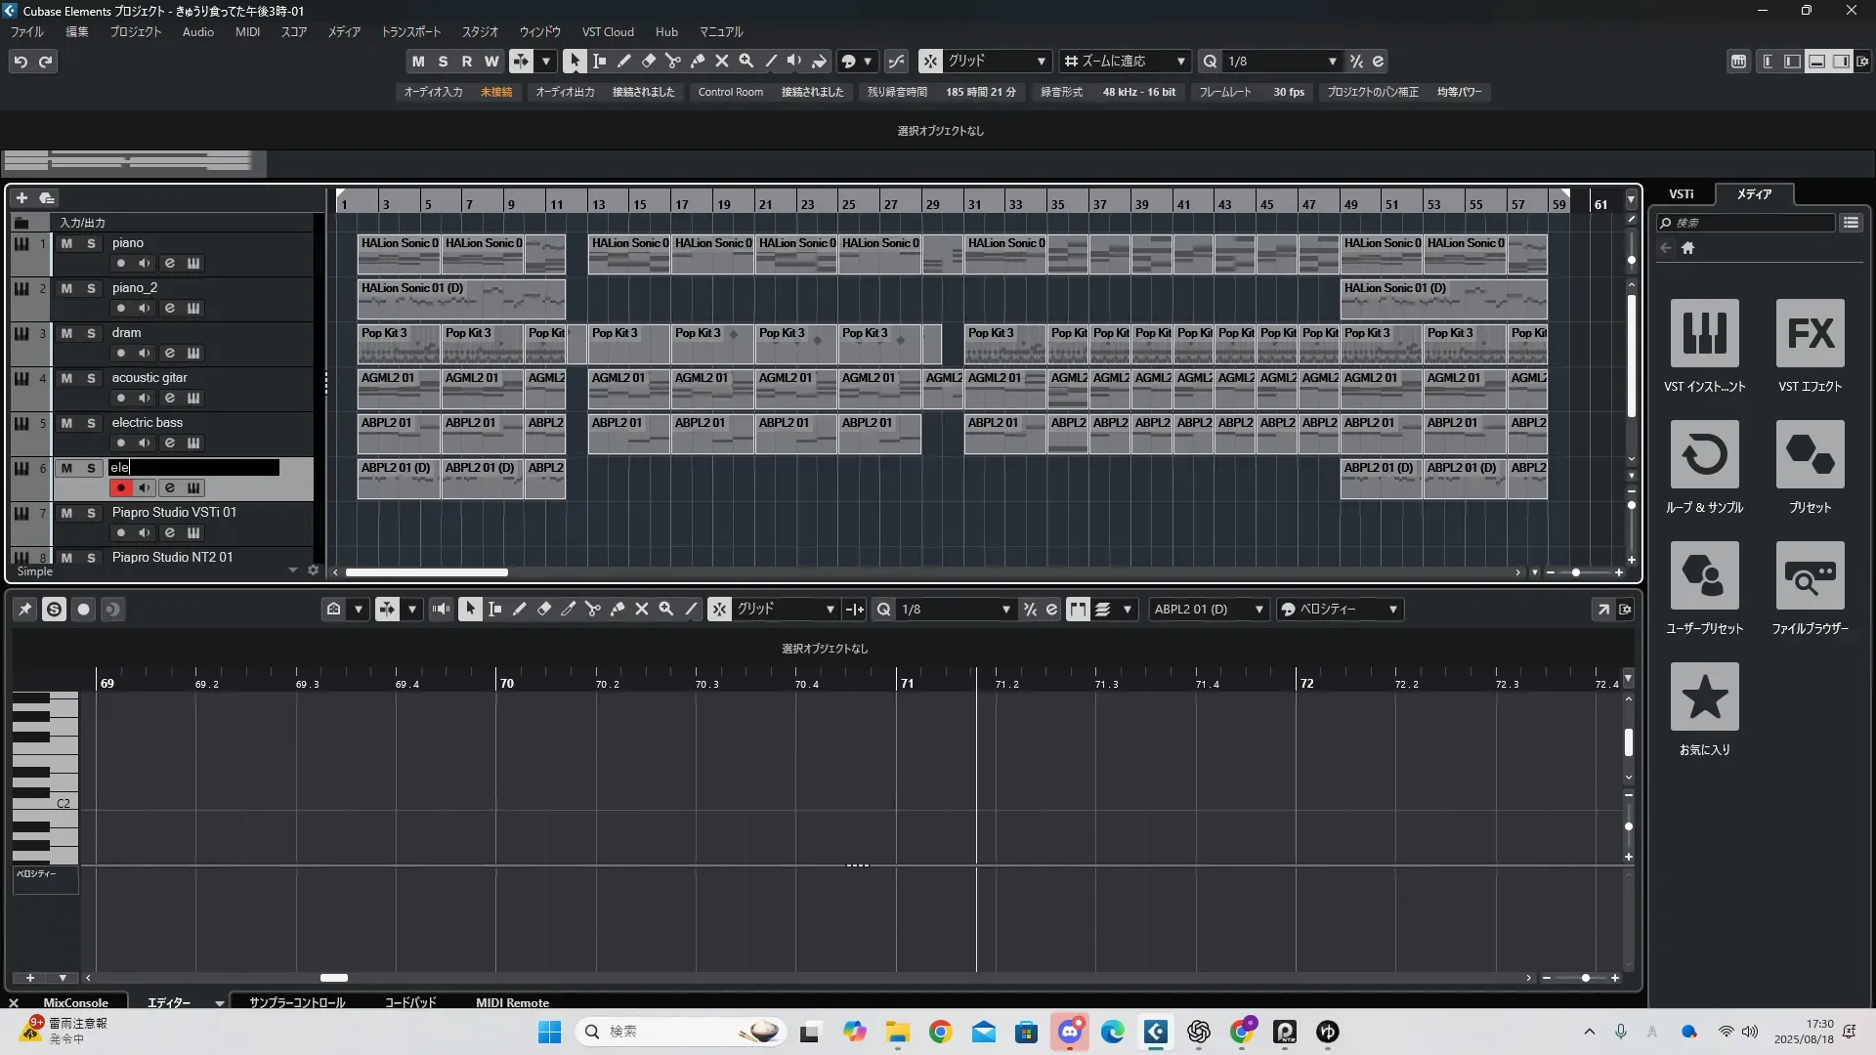
Task: Open the ABPL2 01 (D) part selector dropdown
Action: click(x=1258, y=610)
